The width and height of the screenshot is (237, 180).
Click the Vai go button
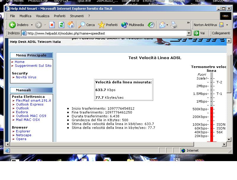pos(199,33)
